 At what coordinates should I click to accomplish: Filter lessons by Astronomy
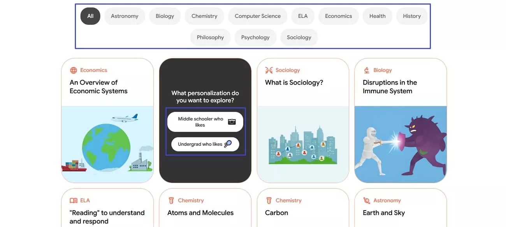click(125, 16)
